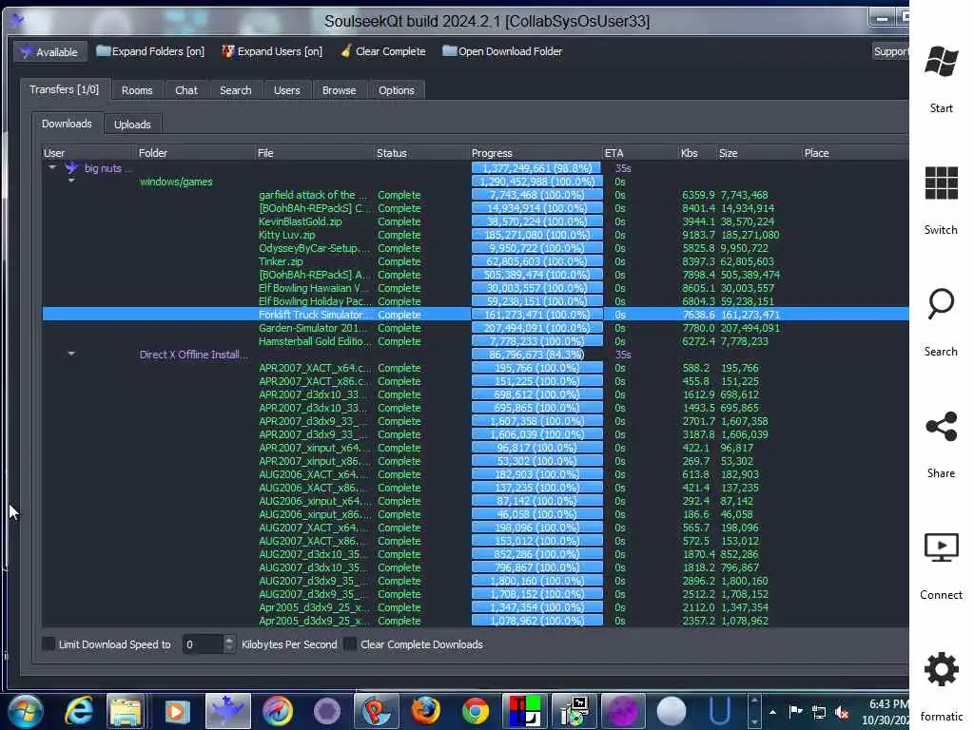Open the Options tab

click(397, 90)
